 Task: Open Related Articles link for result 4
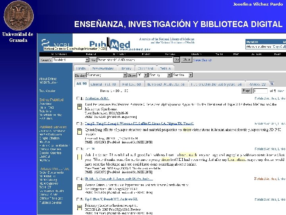pyautogui.click(x=265, y=179)
